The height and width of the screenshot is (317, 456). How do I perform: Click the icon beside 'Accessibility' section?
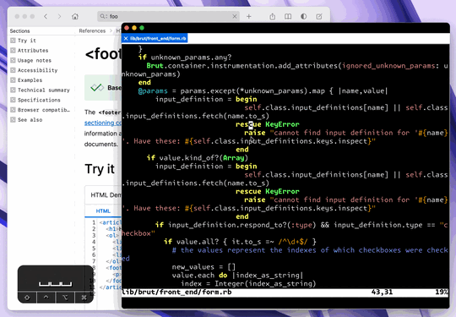(x=13, y=70)
